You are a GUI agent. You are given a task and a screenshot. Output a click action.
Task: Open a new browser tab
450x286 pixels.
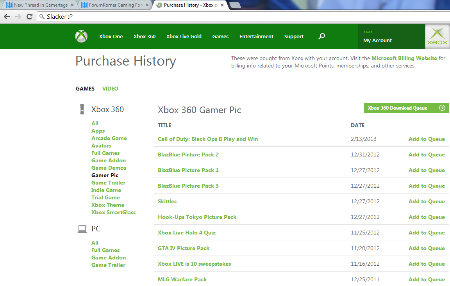tap(235, 5)
